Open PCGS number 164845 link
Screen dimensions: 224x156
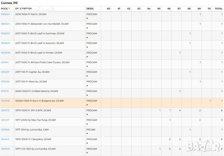click(x=5, y=139)
